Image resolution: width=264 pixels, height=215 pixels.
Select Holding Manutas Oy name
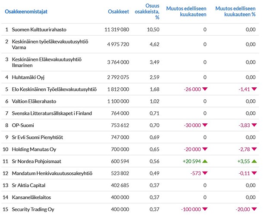(34, 149)
